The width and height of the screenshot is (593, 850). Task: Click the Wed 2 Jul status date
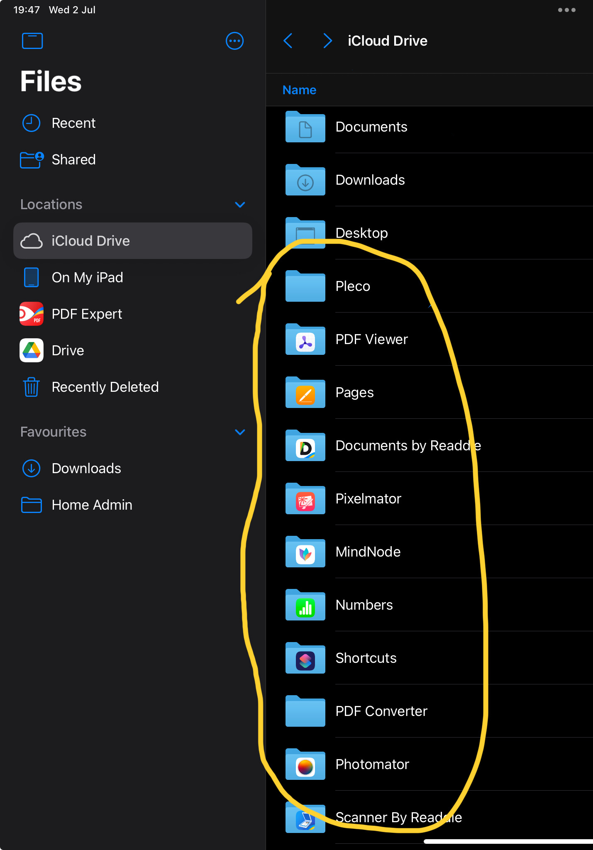(72, 10)
